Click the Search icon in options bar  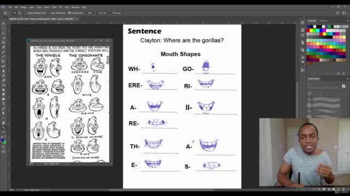point(338,13)
